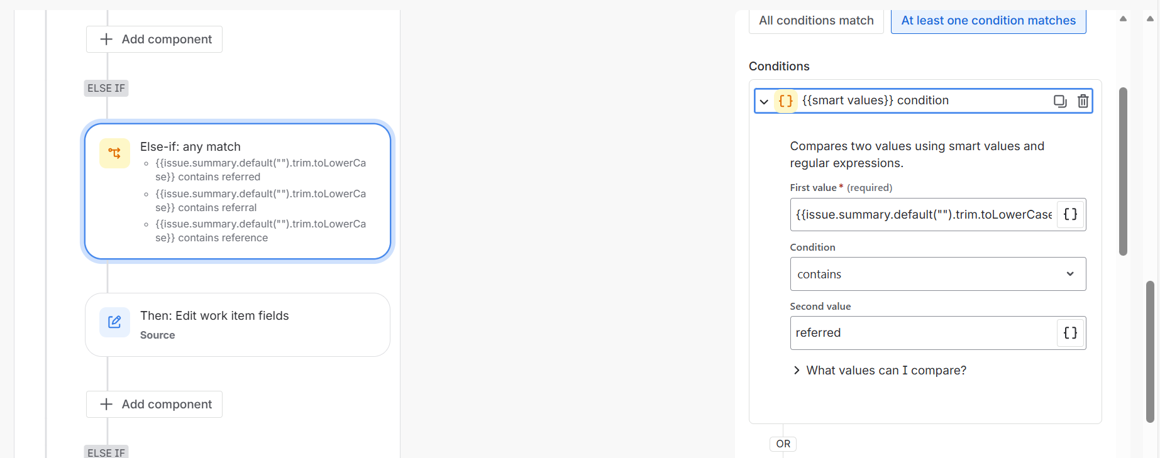Screen dimensions: 1160x458
Task: Click the Else-if branch icon
Action: pyautogui.click(x=114, y=153)
